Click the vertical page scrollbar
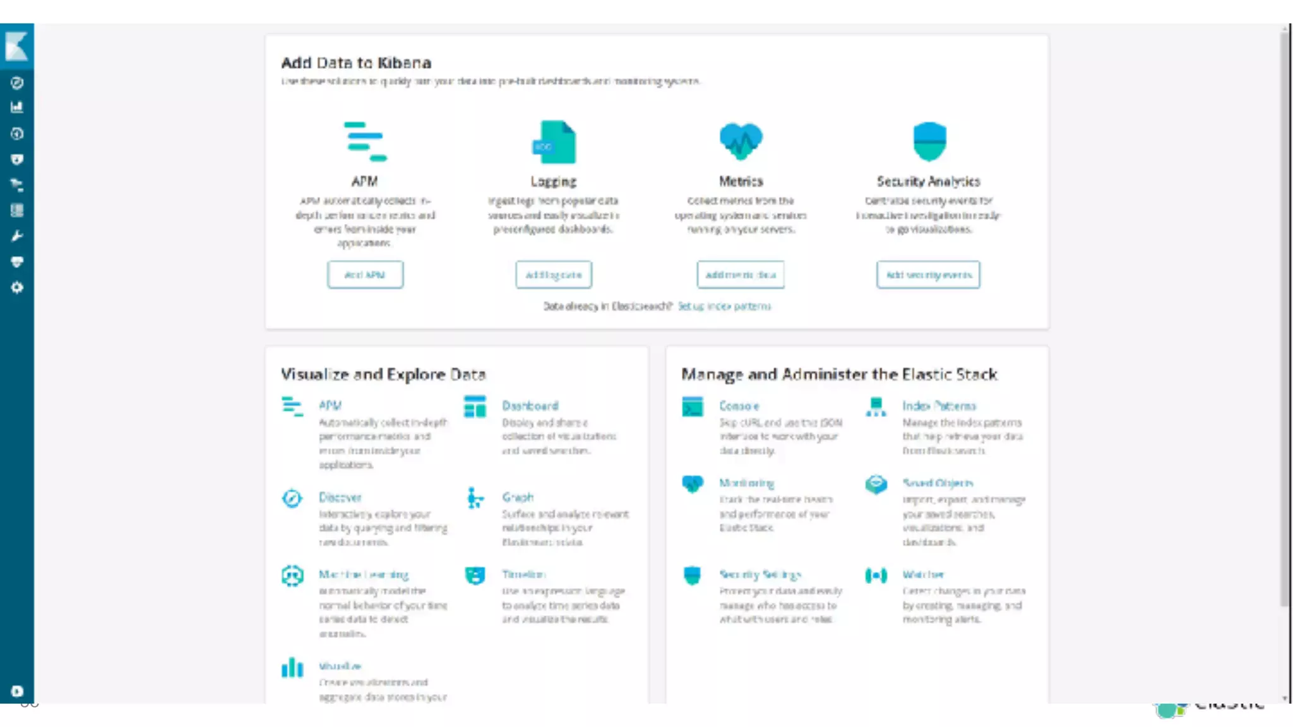The image size is (1293, 727). pos(1284,316)
